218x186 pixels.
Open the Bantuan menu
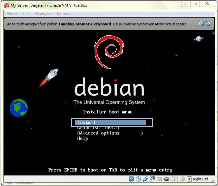tap(64, 14)
